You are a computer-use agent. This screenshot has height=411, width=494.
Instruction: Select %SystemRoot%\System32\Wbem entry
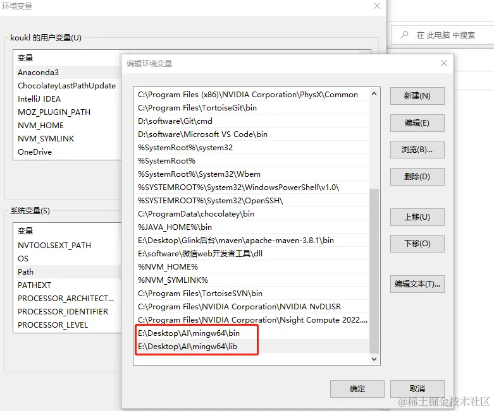coord(251,174)
